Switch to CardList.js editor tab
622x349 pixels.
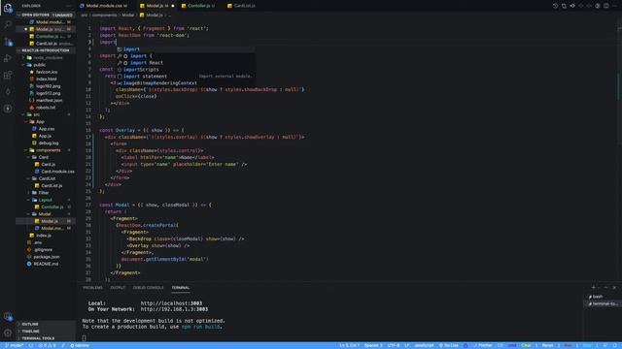243,6
